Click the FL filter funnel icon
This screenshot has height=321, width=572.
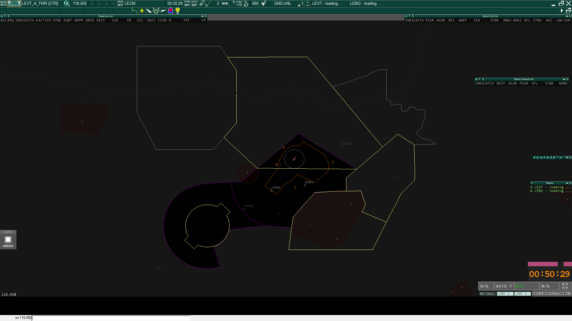click(264, 3)
